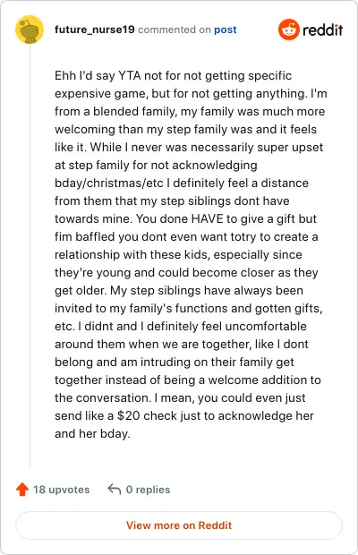Image resolution: width=358 pixels, height=555 pixels.
Task: Click the "View more on Reddit" button
Action: (x=179, y=525)
